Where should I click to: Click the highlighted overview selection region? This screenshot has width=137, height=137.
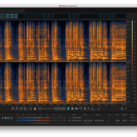pos(9,16)
